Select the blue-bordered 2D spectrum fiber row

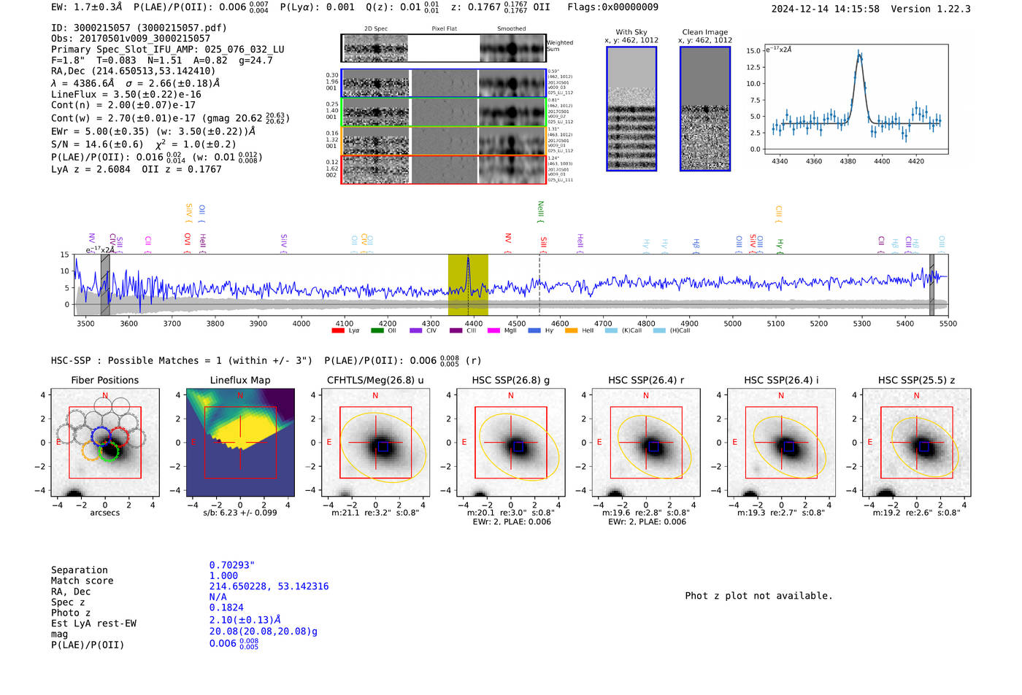tap(443, 83)
